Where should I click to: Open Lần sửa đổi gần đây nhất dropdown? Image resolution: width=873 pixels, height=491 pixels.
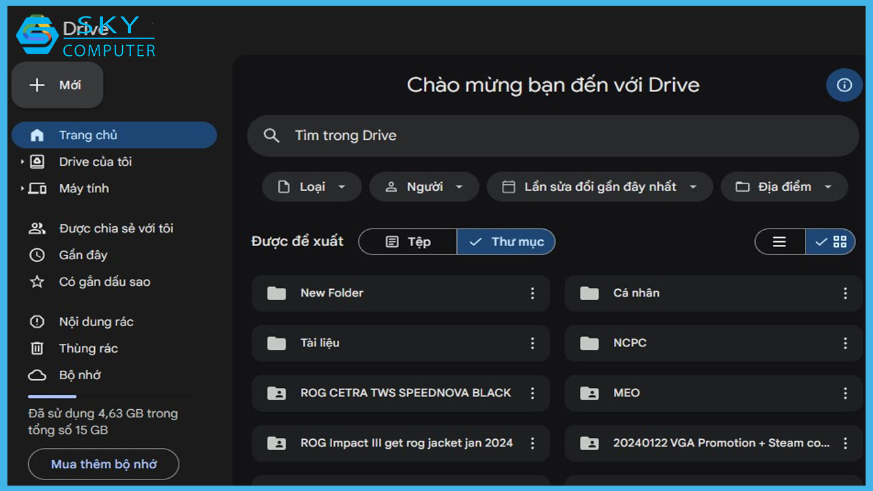pyautogui.click(x=600, y=187)
